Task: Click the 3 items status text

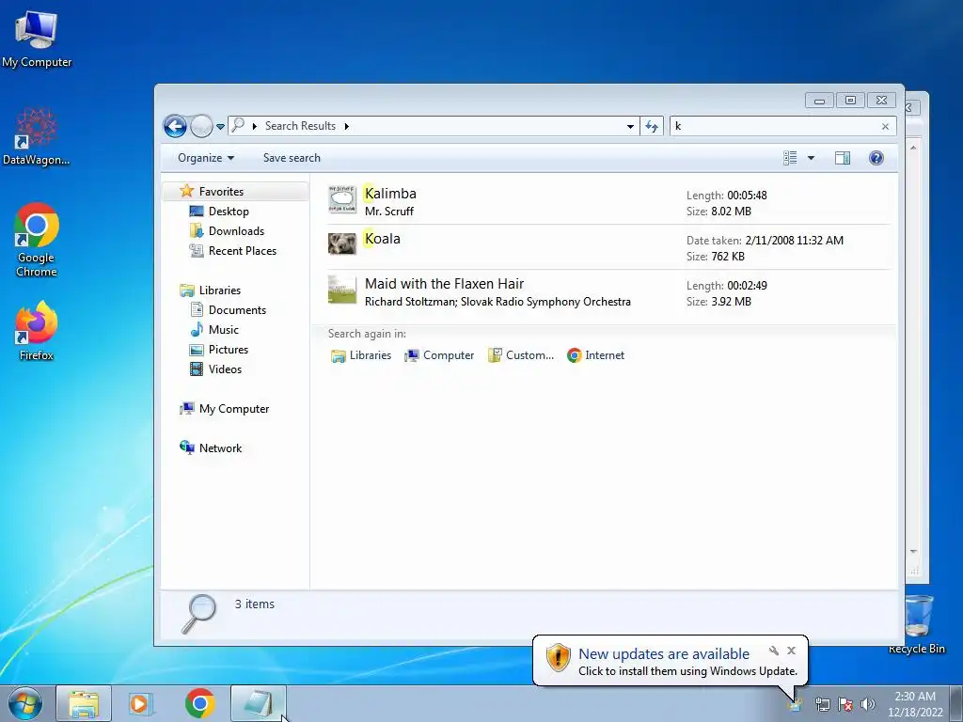Action: point(254,604)
